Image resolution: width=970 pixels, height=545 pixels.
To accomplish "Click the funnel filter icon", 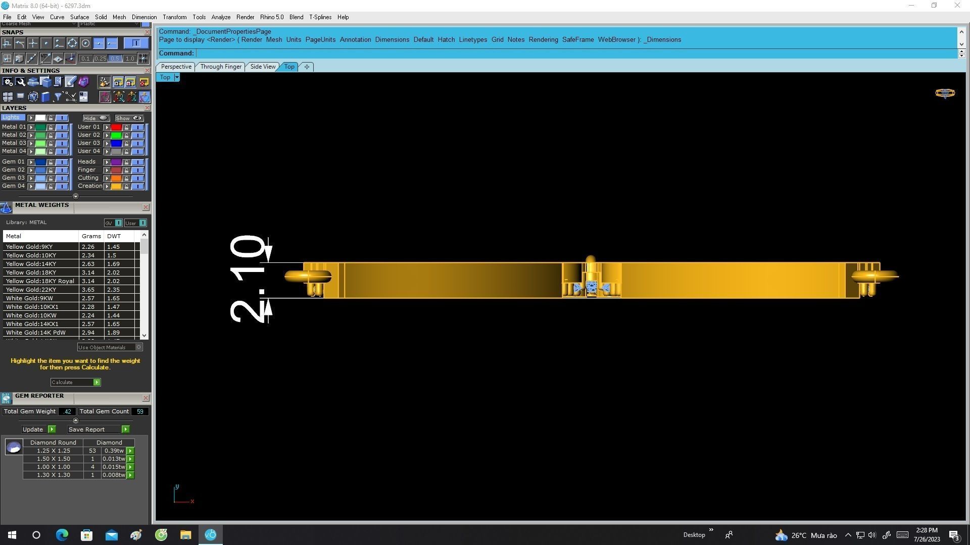I will [x=58, y=96].
